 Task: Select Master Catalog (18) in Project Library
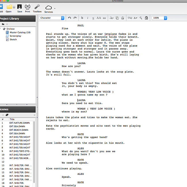[20, 33]
